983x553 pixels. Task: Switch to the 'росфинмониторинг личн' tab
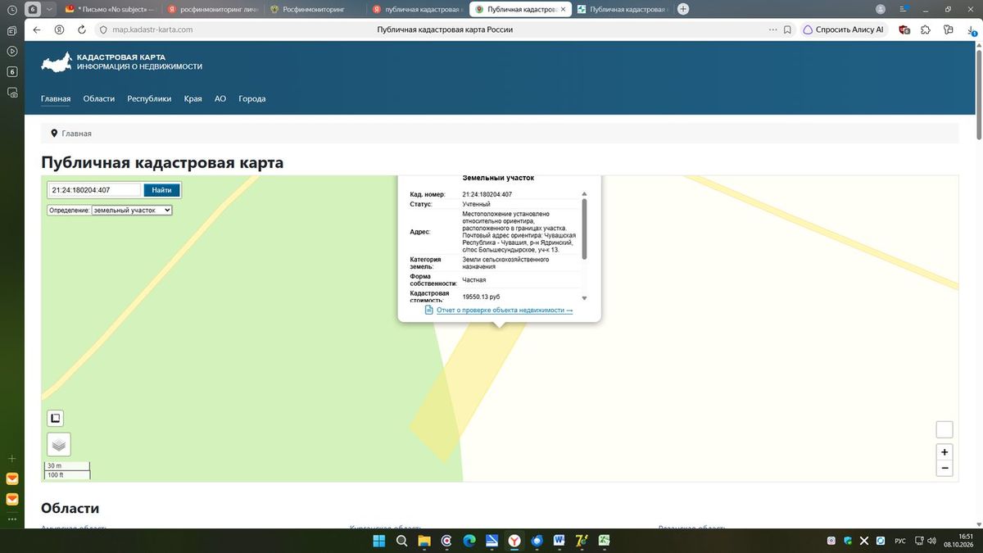tap(212, 9)
